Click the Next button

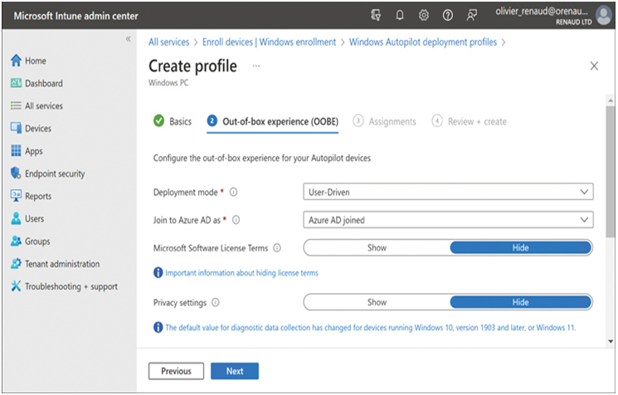235,371
